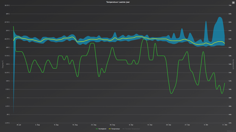Click the 23. Aug x-axis label

point(94,125)
